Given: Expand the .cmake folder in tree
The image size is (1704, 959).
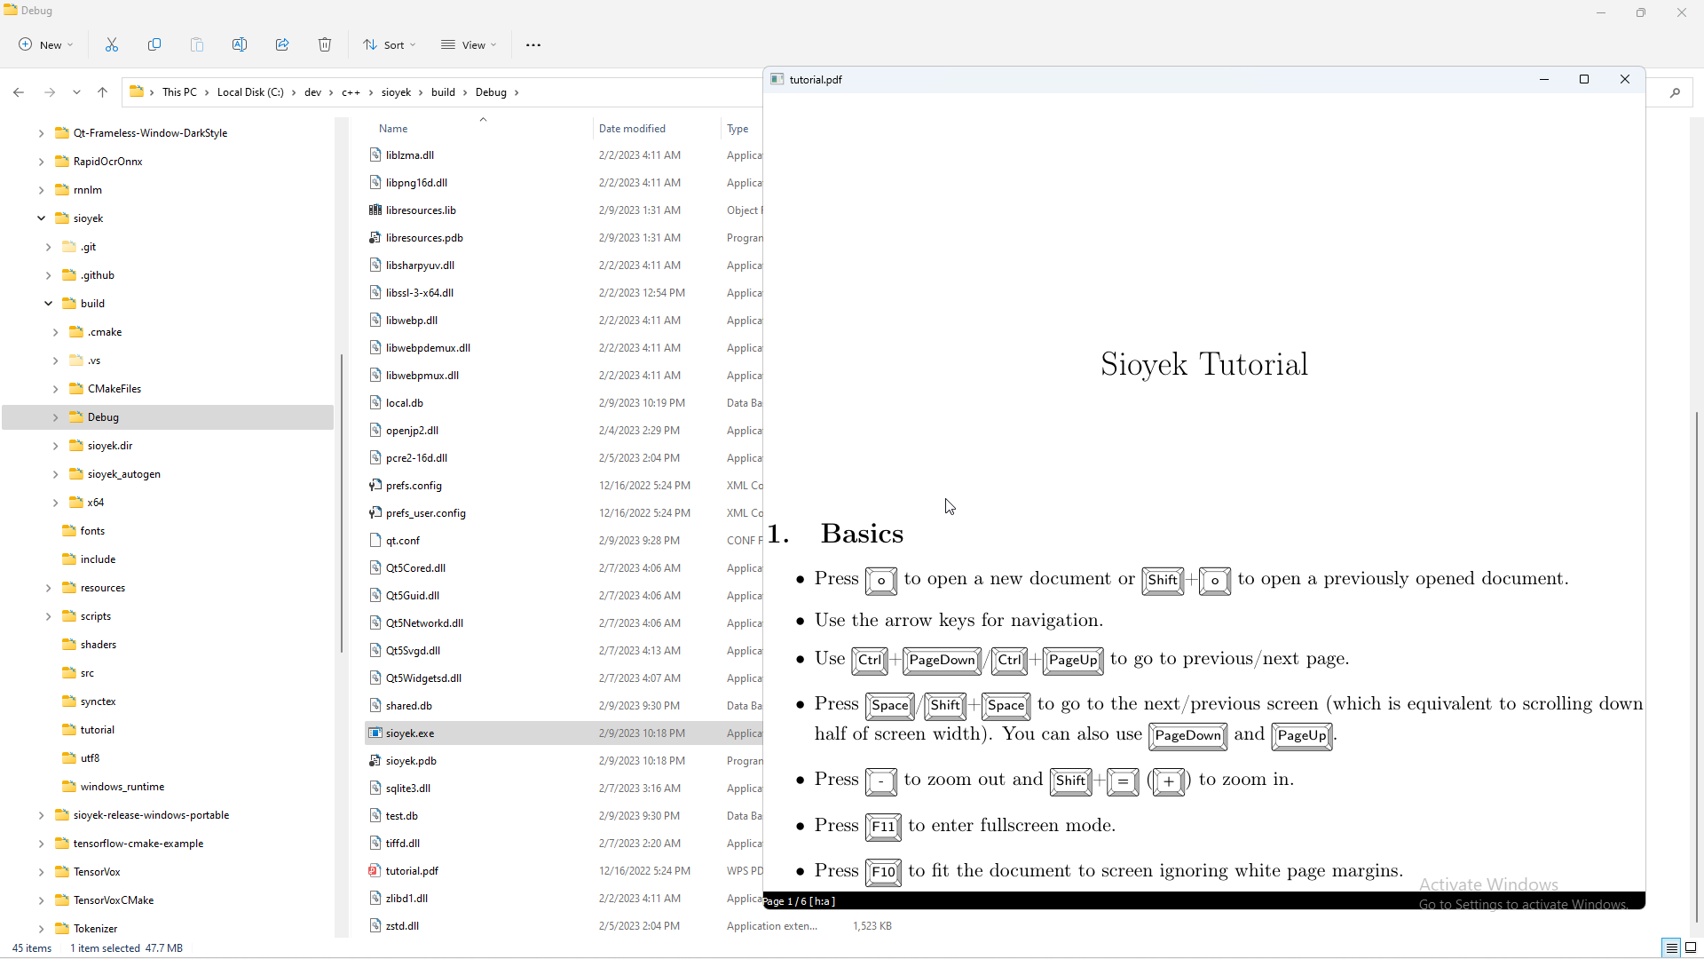Looking at the screenshot, I should point(55,332).
